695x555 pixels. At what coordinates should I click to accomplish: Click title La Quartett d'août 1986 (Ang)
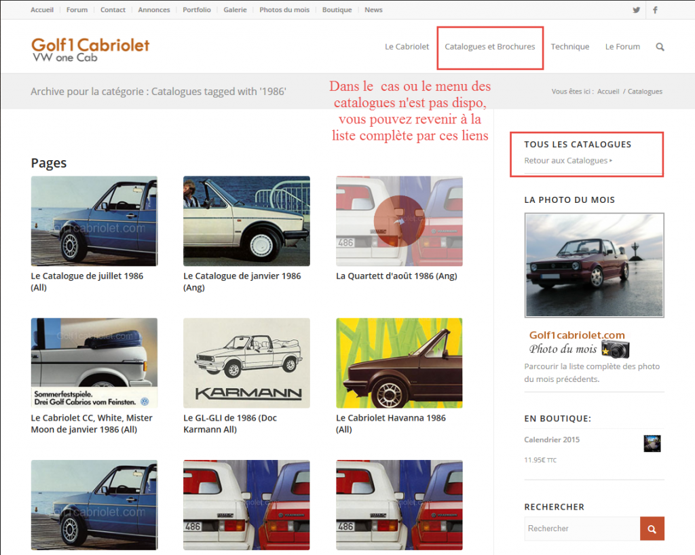tap(396, 276)
